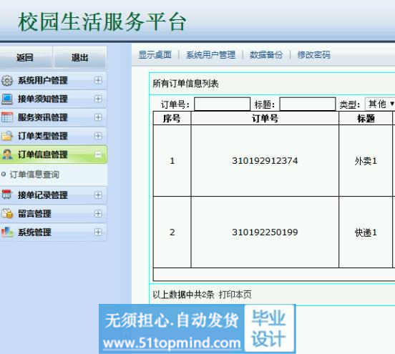Select 订单信息查询 submenu item
395x354 pixels.
34,174
